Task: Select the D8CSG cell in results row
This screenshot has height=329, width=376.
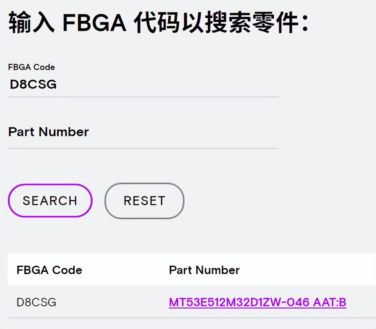Action: (36, 302)
